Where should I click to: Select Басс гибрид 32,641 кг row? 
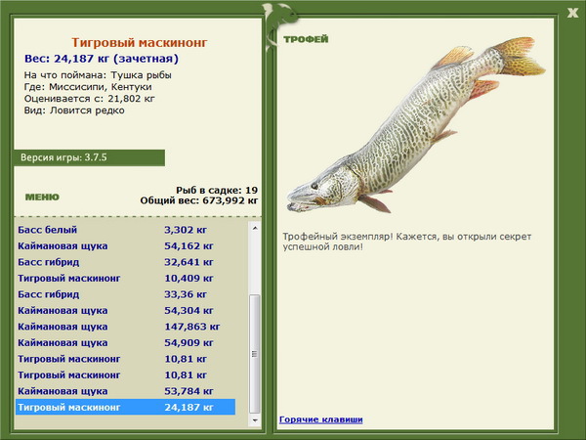pyautogui.click(x=126, y=262)
